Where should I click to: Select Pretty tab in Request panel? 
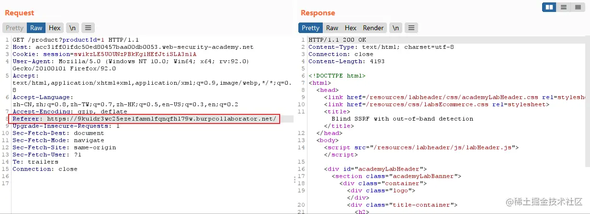tap(14, 28)
